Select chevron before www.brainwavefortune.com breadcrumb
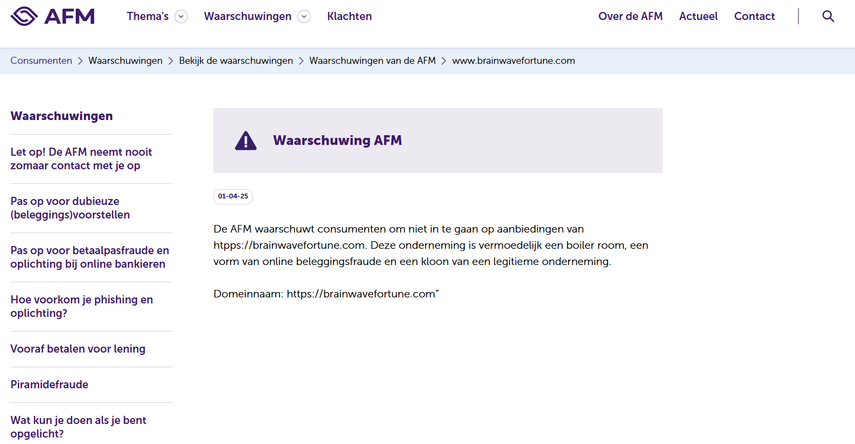 tap(444, 61)
